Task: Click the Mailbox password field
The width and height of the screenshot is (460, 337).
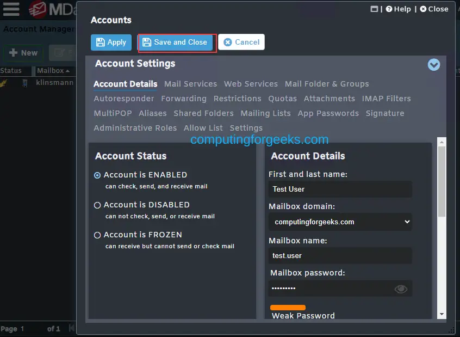Action: pyautogui.click(x=340, y=288)
